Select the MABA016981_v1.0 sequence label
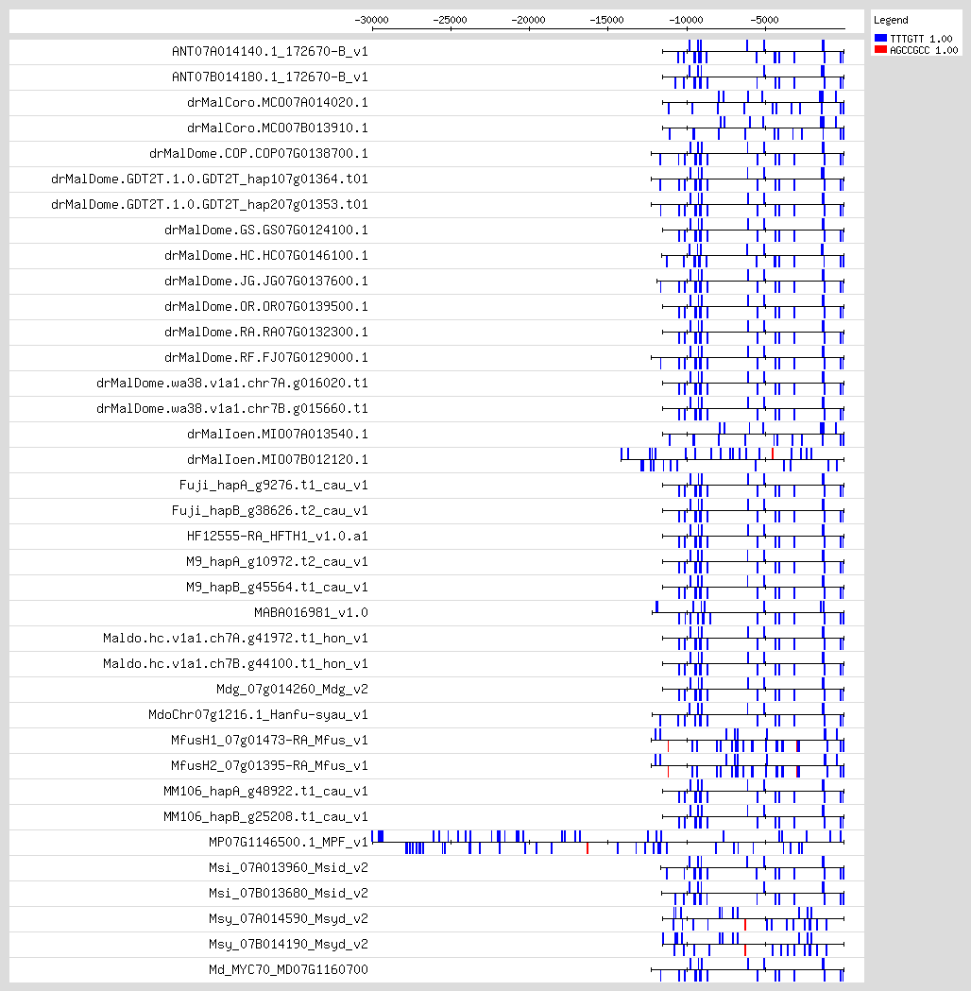This screenshot has height=991, width=971. click(x=311, y=612)
